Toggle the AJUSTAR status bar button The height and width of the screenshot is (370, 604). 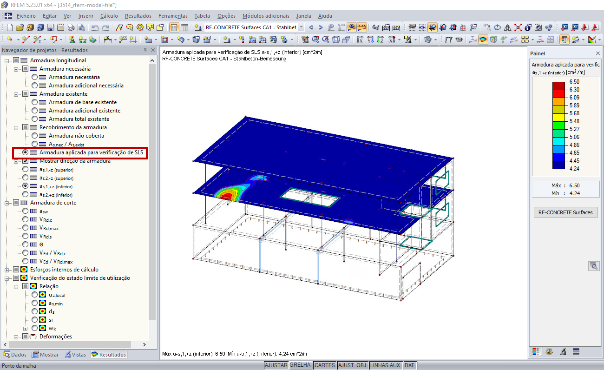276,365
